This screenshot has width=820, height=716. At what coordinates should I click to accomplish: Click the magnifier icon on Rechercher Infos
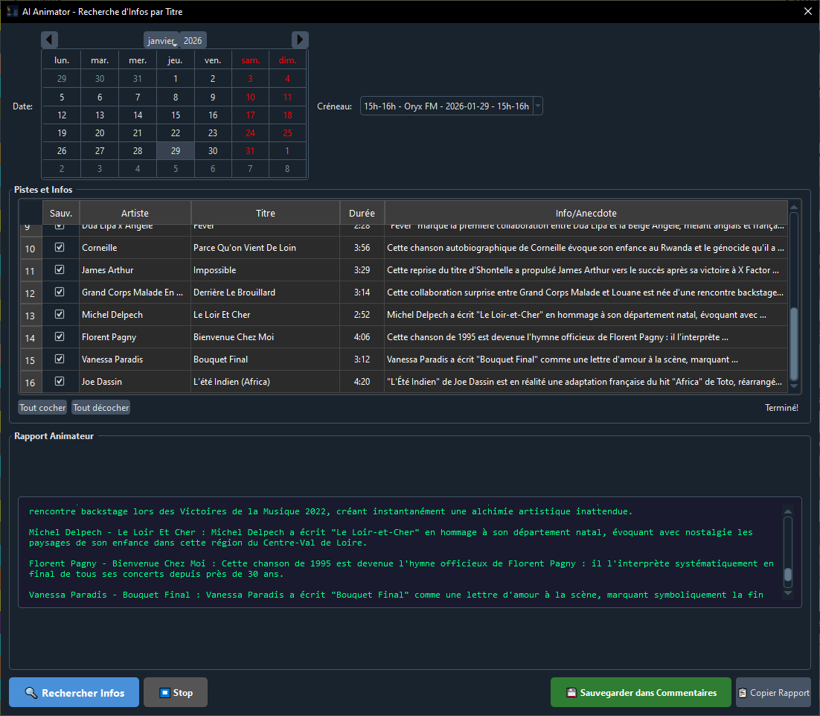pos(31,693)
